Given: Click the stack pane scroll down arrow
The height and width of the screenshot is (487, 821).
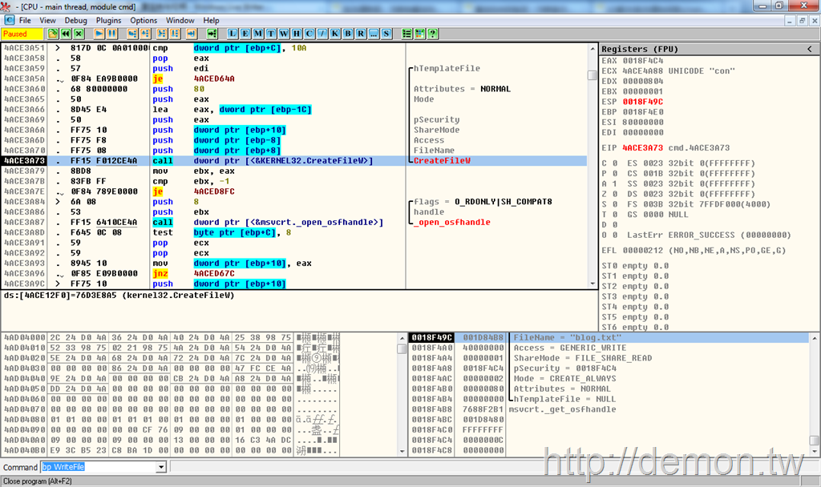Looking at the screenshot, I should coord(814,451).
